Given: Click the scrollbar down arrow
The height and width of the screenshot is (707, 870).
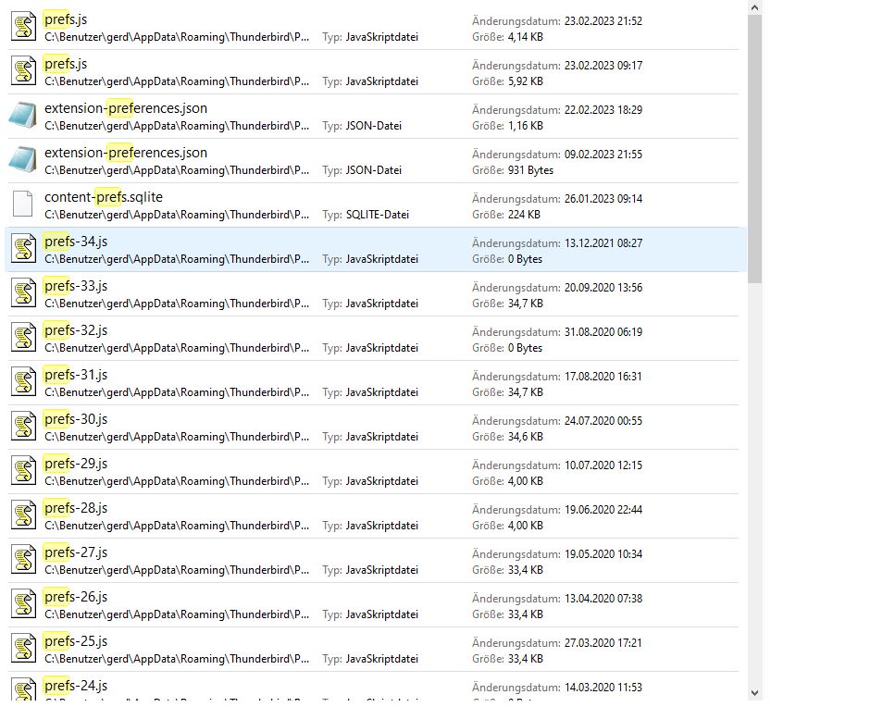Looking at the screenshot, I should (754, 692).
